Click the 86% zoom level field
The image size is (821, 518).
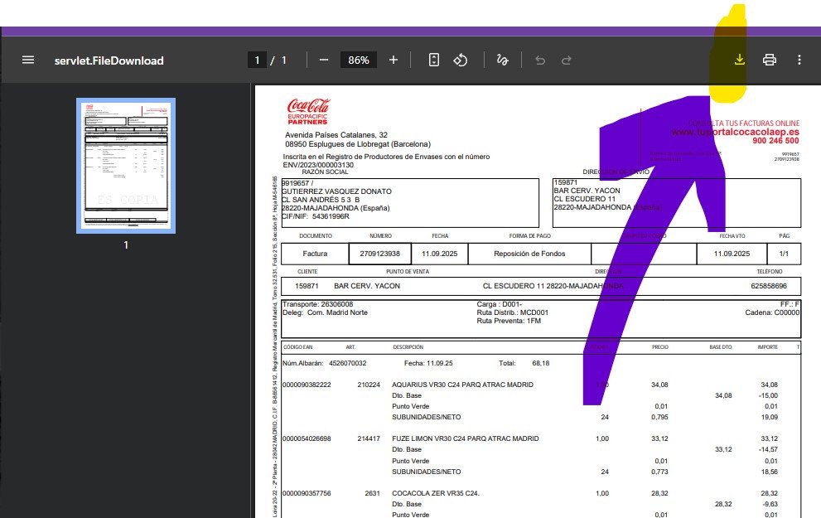(359, 61)
